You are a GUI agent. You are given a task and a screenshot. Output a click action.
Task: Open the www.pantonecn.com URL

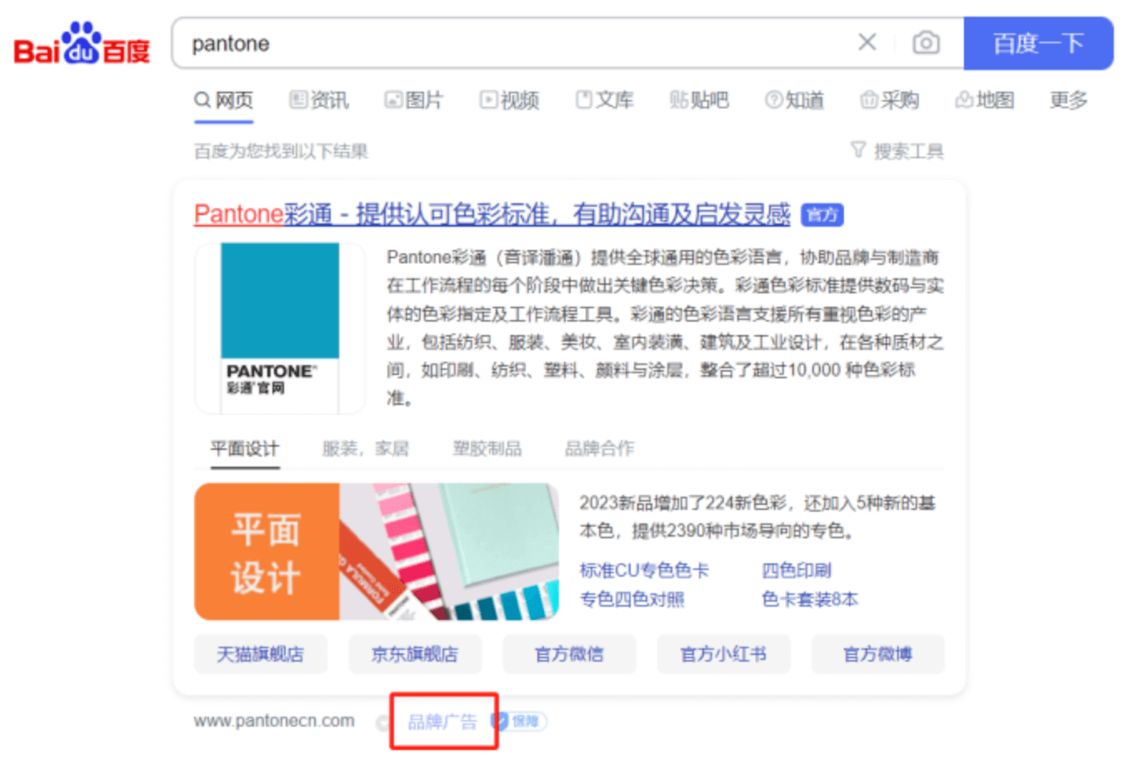click(x=274, y=721)
